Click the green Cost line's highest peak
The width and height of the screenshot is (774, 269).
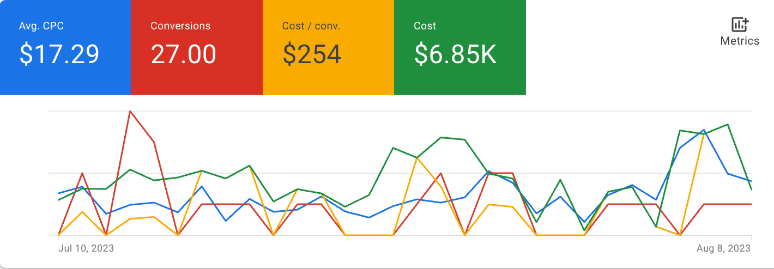(x=728, y=125)
